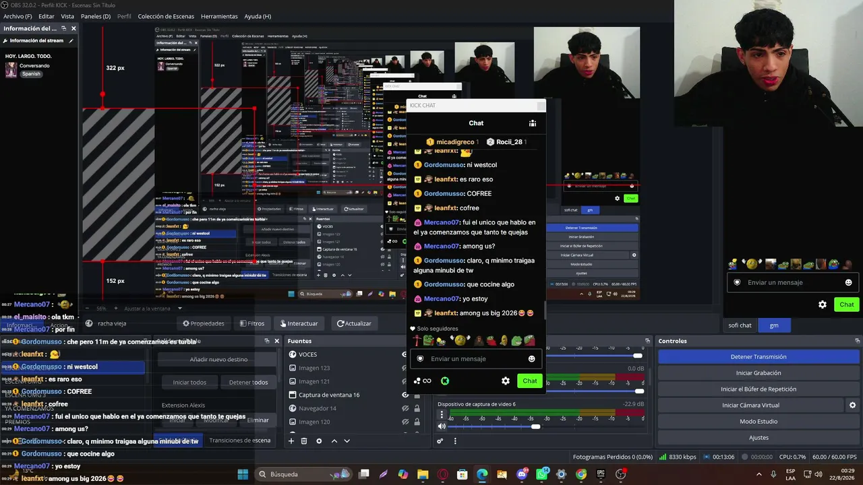This screenshot has width=863, height=485.
Task: Click Iniciar el Búfer de Repetición
Action: click(x=758, y=389)
